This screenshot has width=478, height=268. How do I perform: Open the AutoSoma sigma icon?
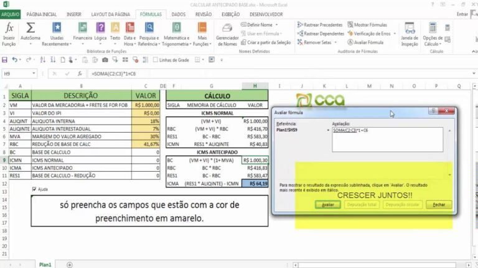tap(30, 28)
